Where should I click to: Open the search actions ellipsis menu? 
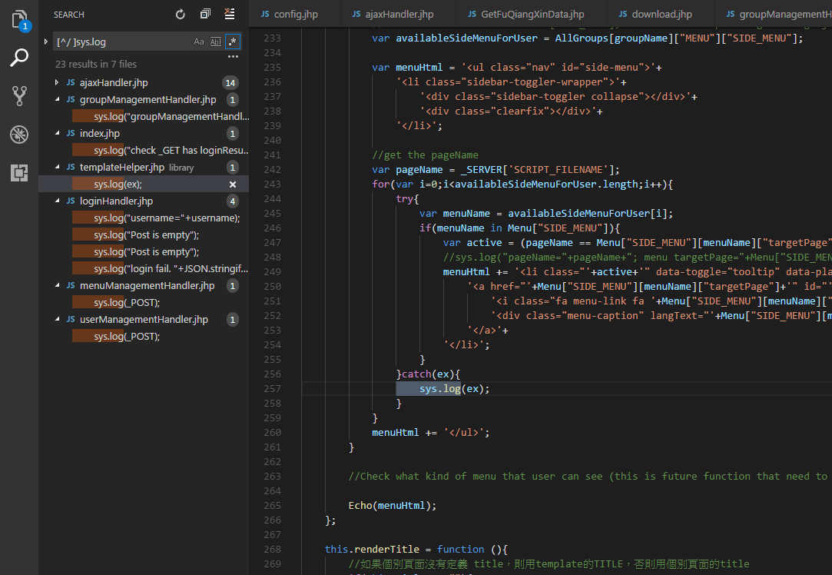click(x=234, y=55)
